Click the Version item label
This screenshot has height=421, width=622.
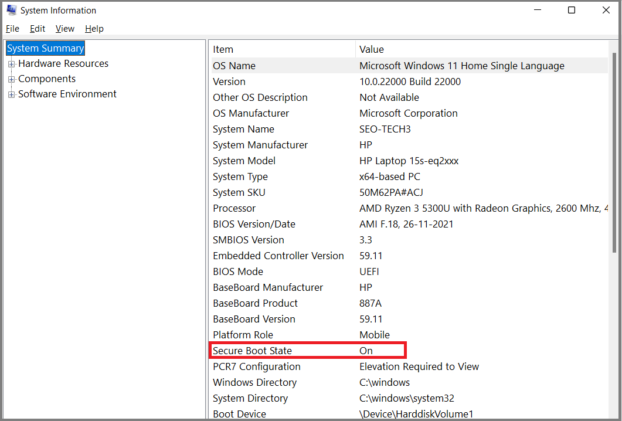coord(229,82)
